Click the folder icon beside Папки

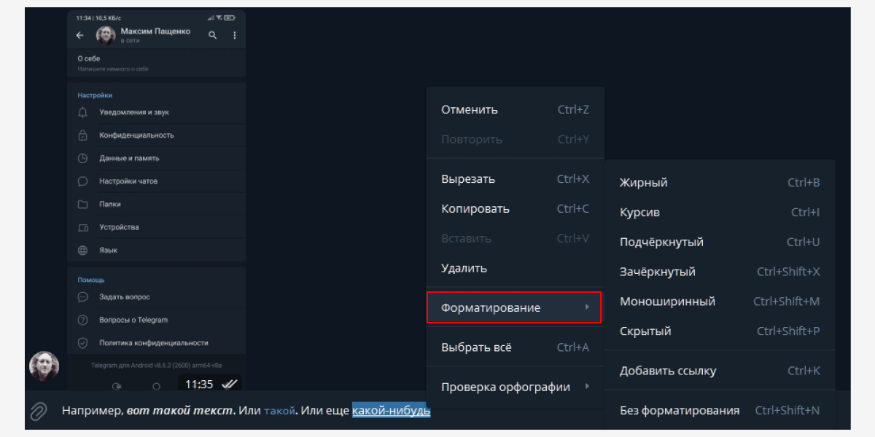click(83, 205)
